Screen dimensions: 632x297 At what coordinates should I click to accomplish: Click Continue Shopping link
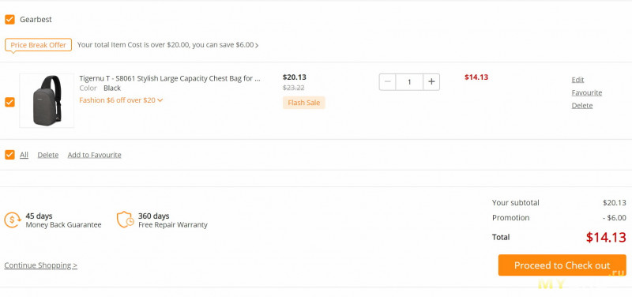[41, 265]
